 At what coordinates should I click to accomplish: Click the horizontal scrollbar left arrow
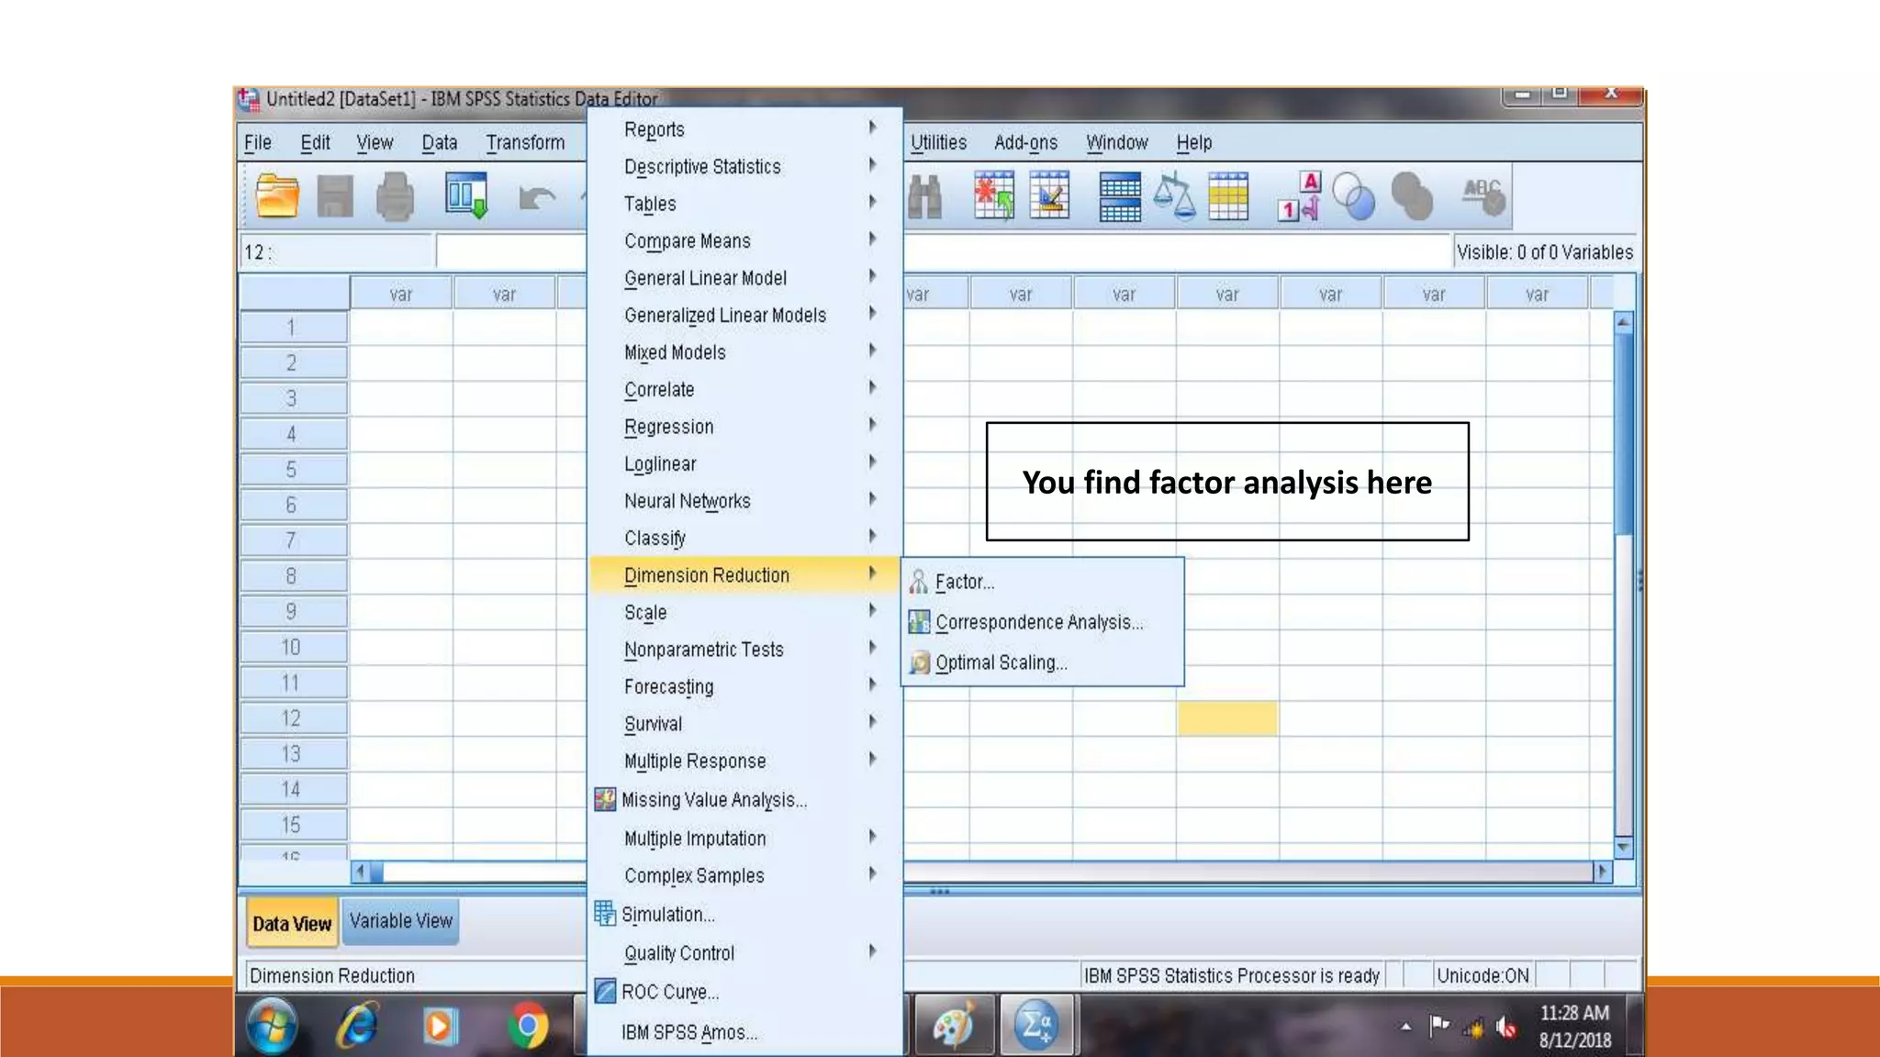361,871
